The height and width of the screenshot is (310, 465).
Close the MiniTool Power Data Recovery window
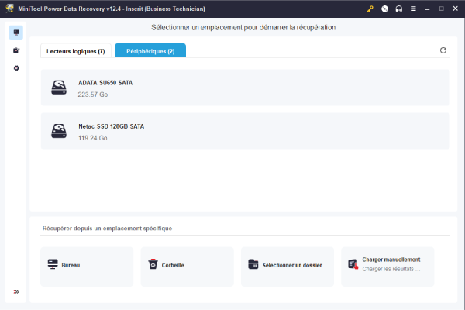coord(456,9)
